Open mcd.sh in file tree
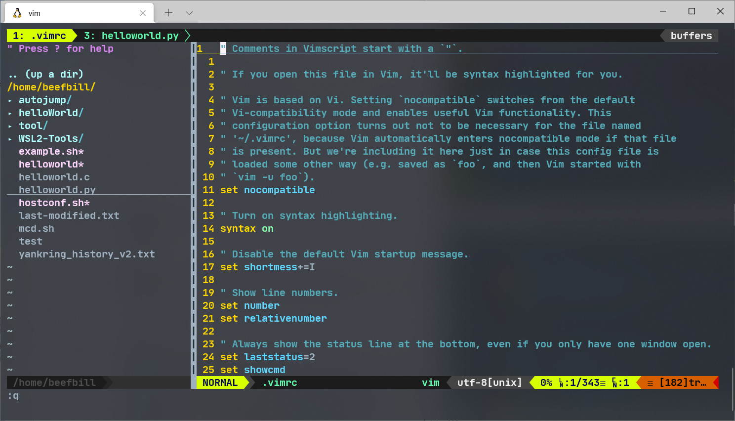This screenshot has width=735, height=421. (36, 228)
